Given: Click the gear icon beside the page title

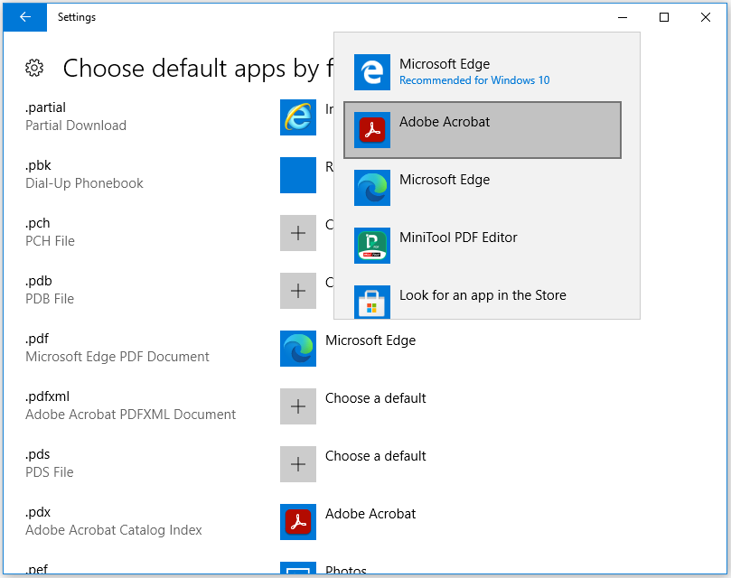Looking at the screenshot, I should pos(34,68).
